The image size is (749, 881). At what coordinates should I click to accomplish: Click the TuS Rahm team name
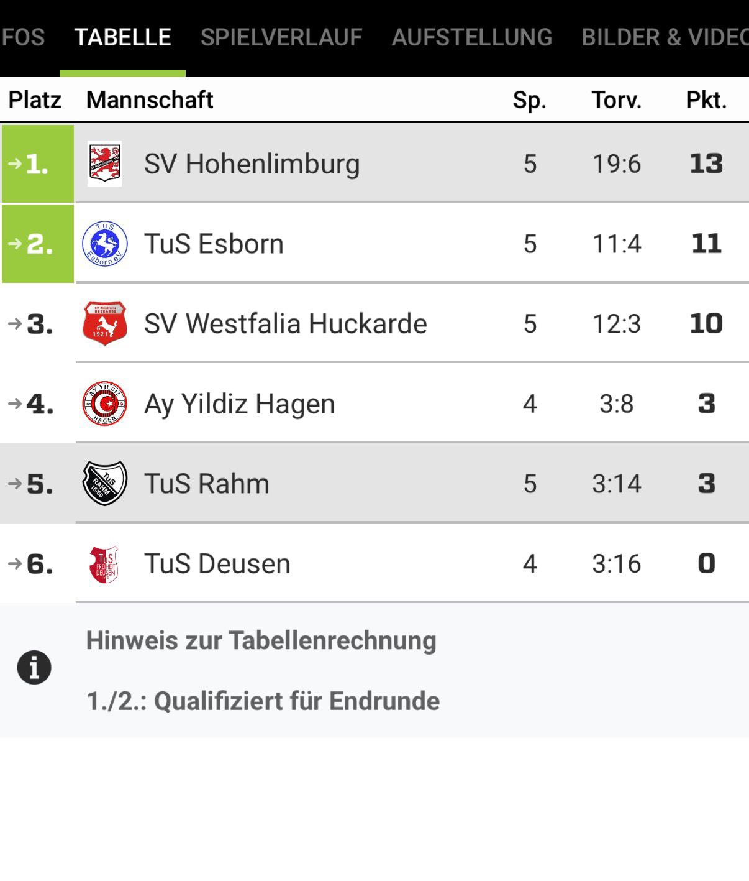point(207,484)
